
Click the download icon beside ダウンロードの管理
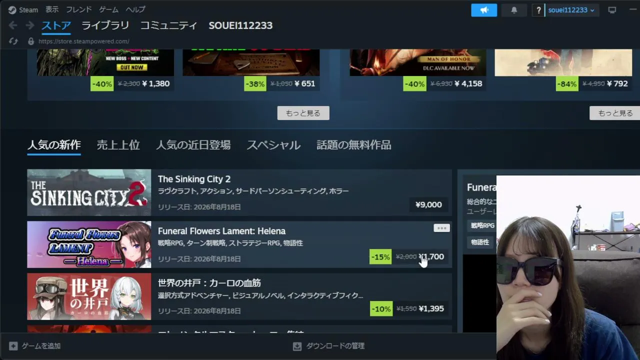[297, 346]
